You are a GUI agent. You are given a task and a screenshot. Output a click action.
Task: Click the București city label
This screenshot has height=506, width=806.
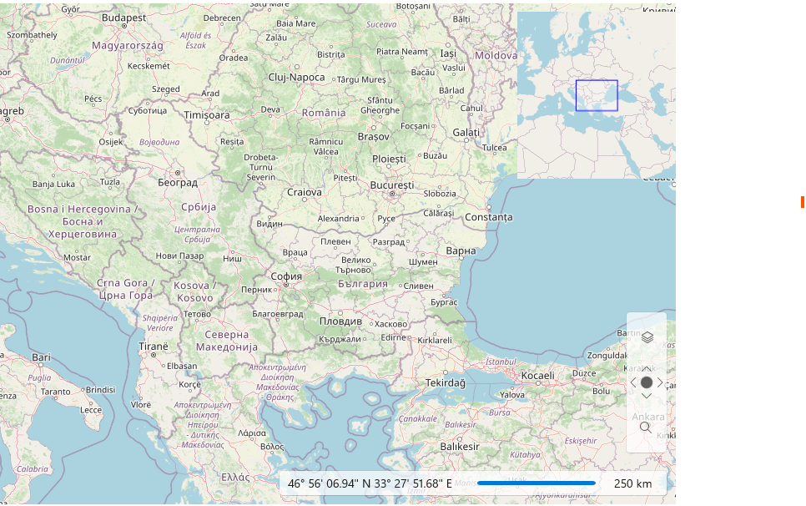391,185
